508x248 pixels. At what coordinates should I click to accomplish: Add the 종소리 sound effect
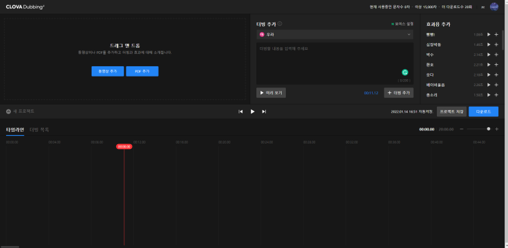coord(496,95)
